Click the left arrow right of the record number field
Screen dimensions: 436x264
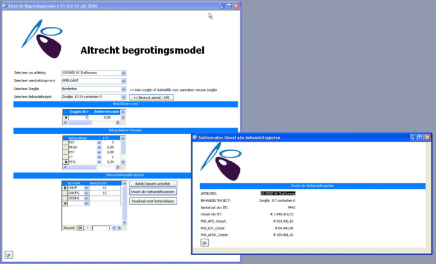click(114, 228)
